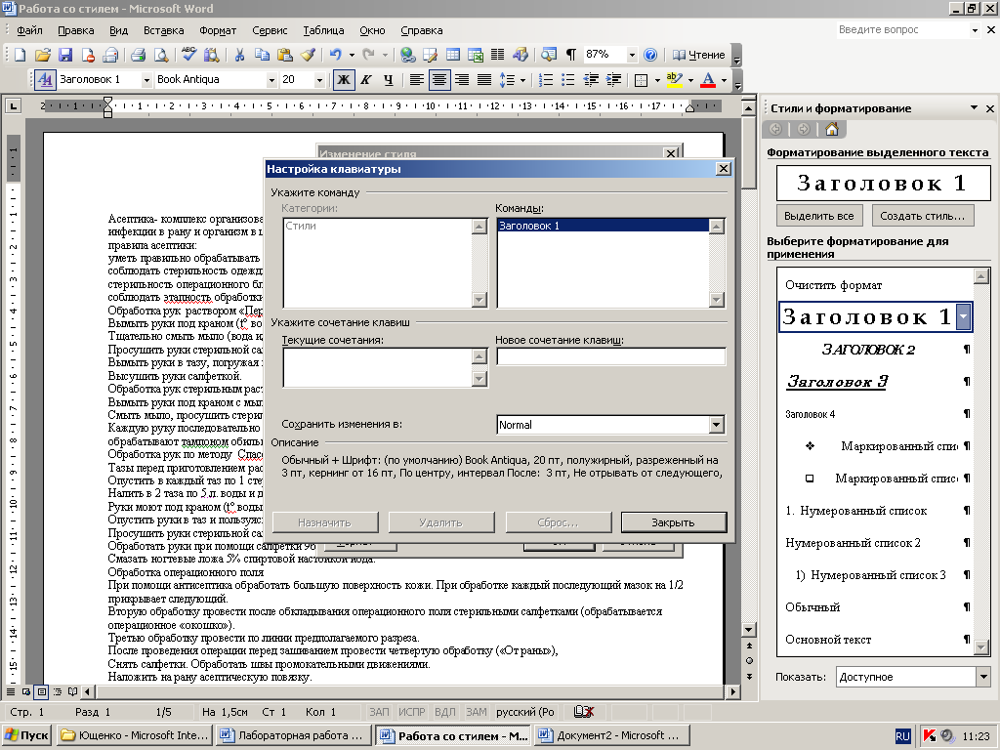The width and height of the screenshot is (1000, 750).
Task: Paste from the clipboard icon
Action: pos(285,55)
